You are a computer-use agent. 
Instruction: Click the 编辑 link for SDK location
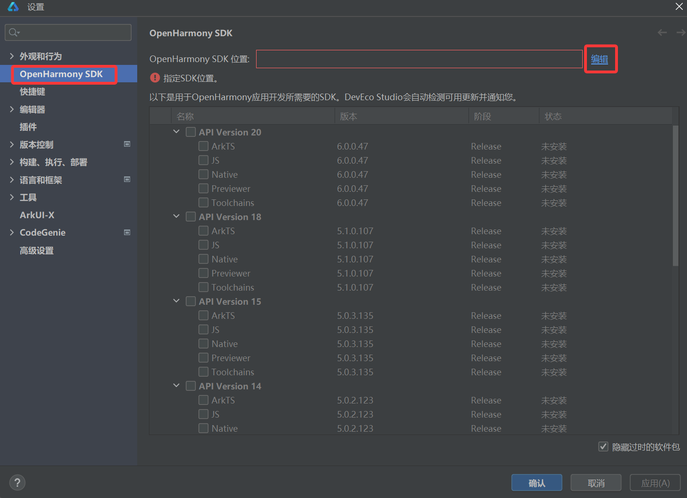tap(600, 59)
